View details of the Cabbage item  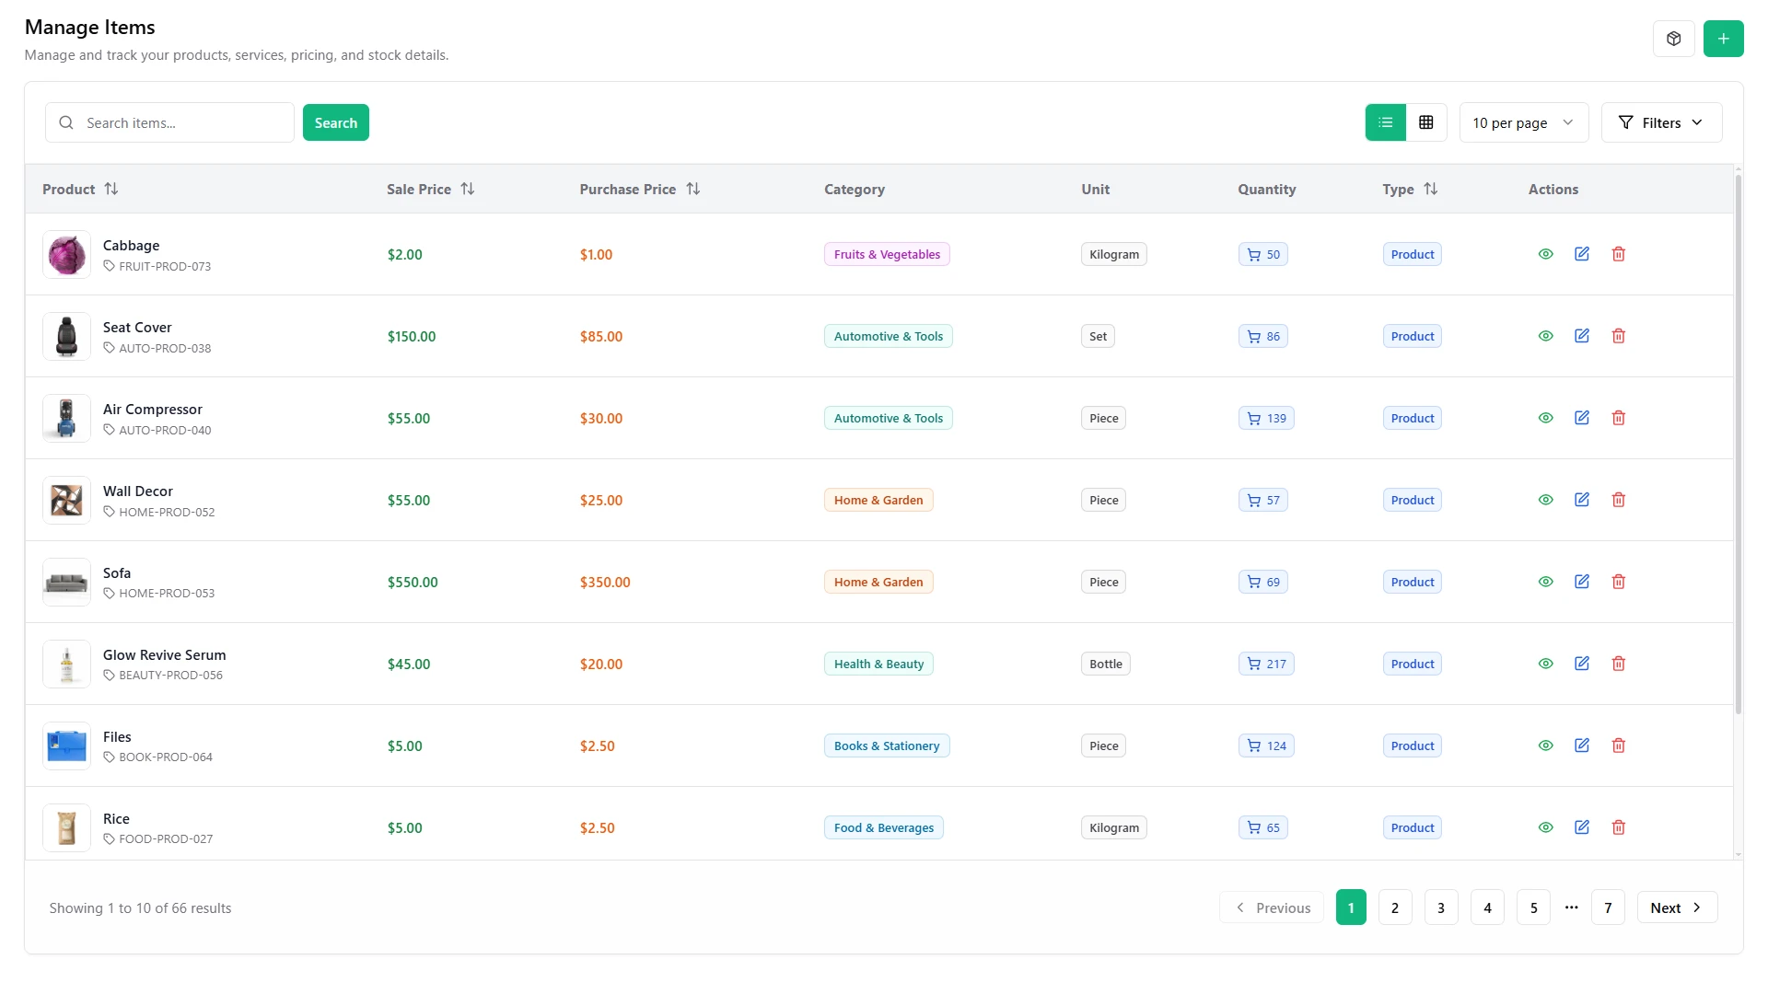click(1545, 254)
